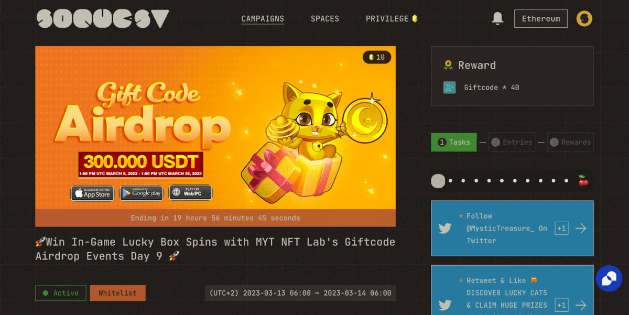Click the Twitter bird icon on Follow task
The image size is (629, 315).
pyautogui.click(x=445, y=229)
